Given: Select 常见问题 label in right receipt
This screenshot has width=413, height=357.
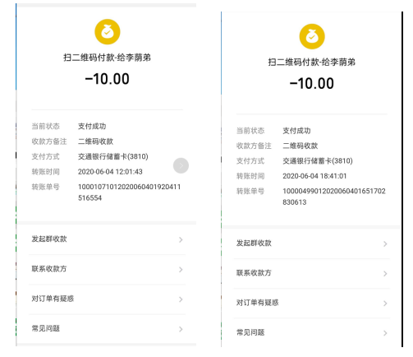Looking at the screenshot, I should coord(250,332).
